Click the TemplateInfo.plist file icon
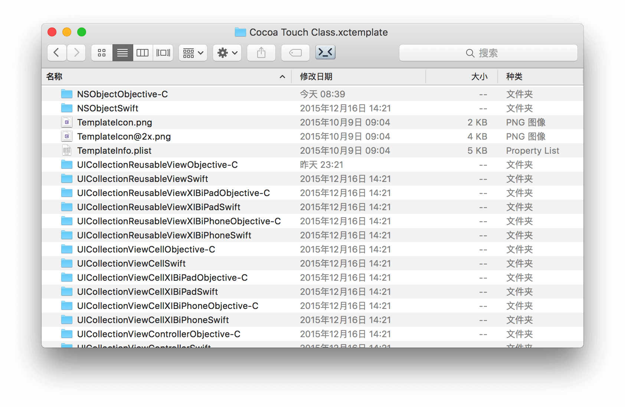This screenshot has width=625, height=407. [67, 150]
